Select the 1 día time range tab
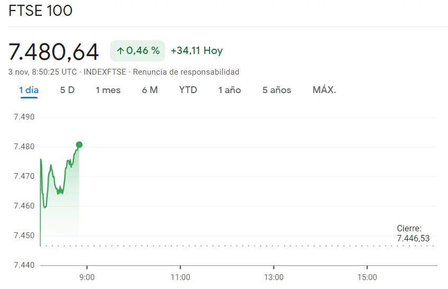The image size is (448, 289). (29, 90)
